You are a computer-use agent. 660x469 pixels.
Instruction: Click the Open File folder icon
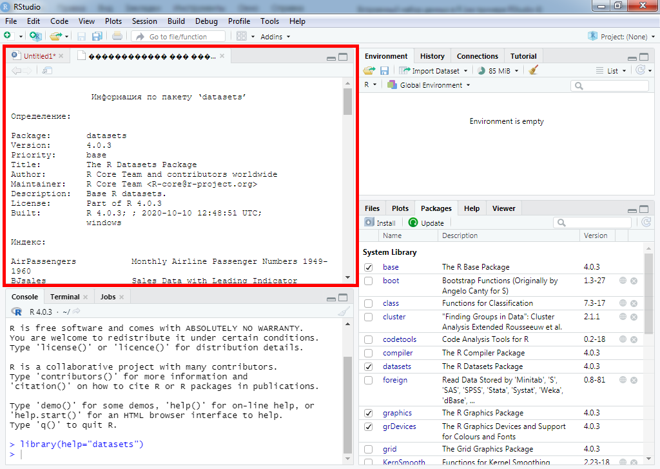coord(56,37)
